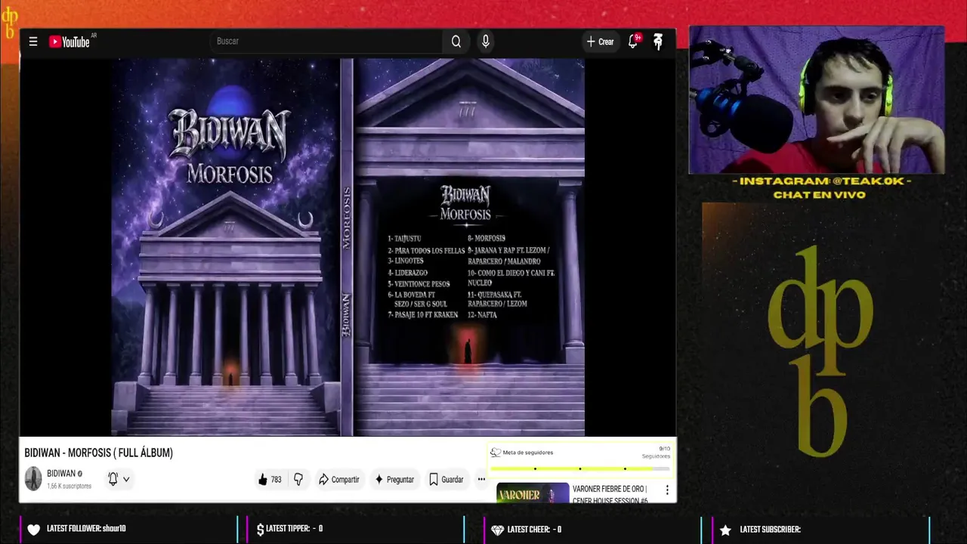
Task: Open the account avatar menu
Action: click(x=658, y=42)
